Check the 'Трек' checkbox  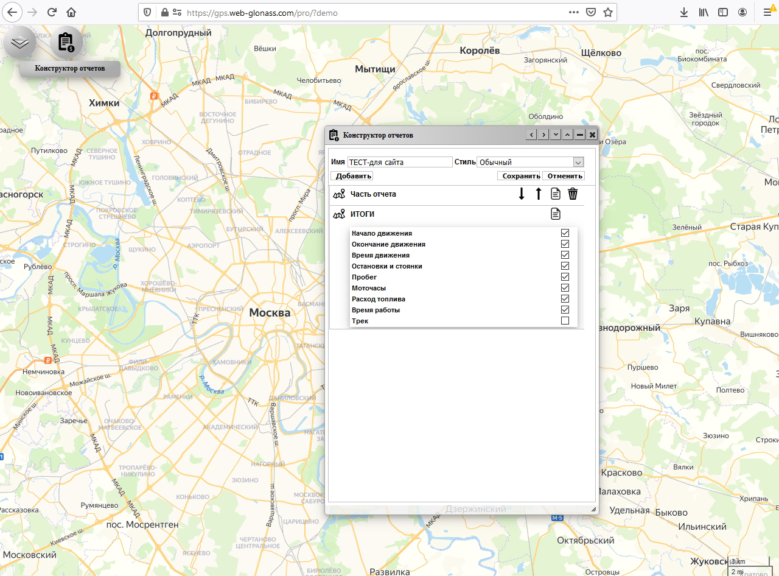[x=565, y=320]
